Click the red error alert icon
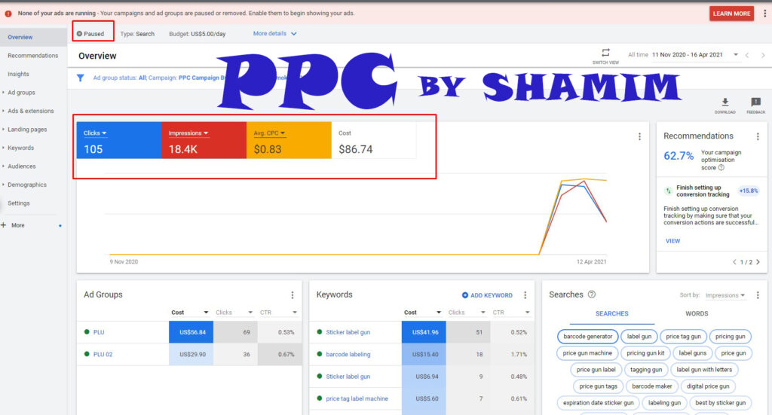The height and width of the screenshot is (415, 772). (8, 14)
